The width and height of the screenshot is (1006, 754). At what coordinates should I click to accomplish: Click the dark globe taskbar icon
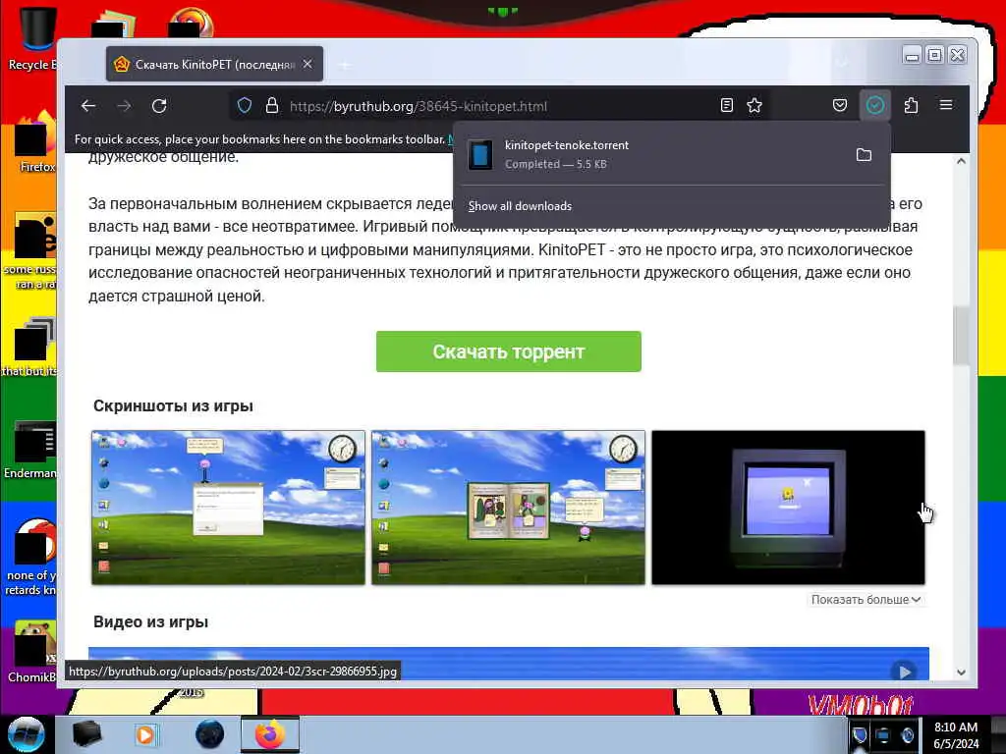click(x=209, y=734)
